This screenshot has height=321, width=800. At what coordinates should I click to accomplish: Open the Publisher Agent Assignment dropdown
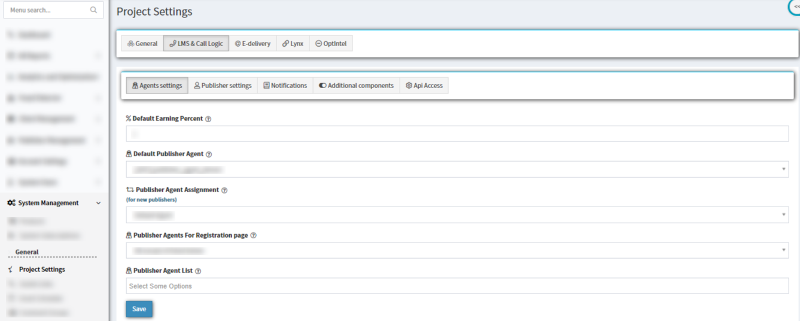click(457, 214)
